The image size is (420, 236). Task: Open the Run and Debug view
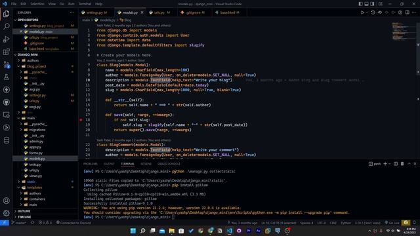coord(6,39)
